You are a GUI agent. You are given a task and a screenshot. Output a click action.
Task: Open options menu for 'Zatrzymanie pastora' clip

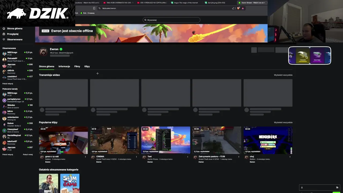[239, 157]
